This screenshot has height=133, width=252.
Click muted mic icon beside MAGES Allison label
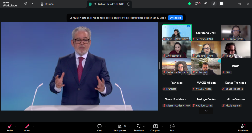point(194,89)
